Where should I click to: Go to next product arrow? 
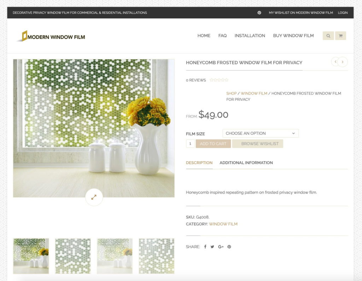[x=343, y=62]
